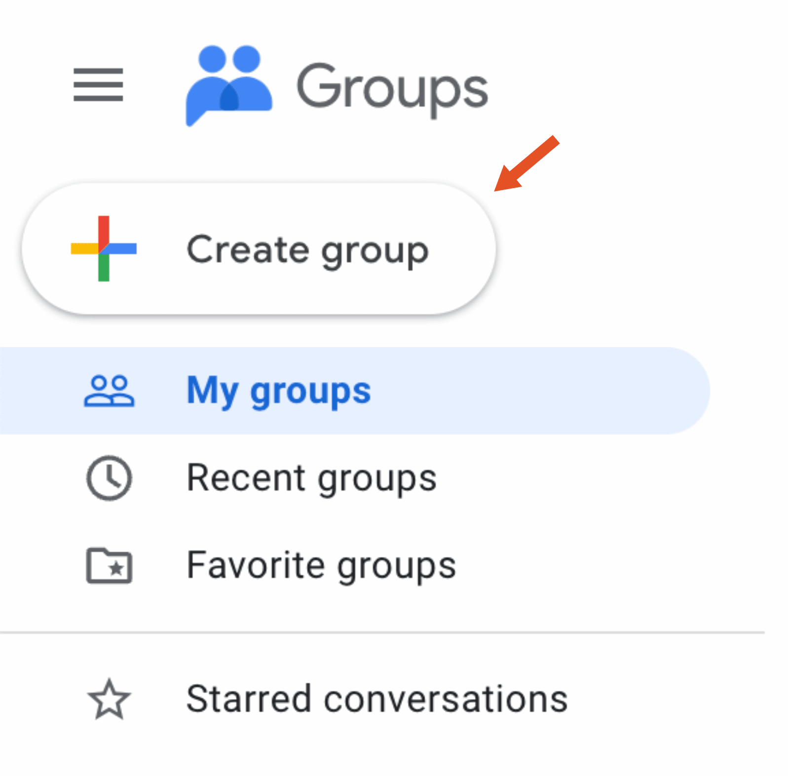Image resolution: width=788 pixels, height=776 pixels.
Task: Click the "Create group" button label text
Action: coord(307,250)
